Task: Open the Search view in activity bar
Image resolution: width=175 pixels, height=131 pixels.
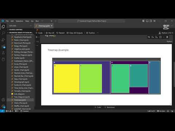Action: click(3, 33)
